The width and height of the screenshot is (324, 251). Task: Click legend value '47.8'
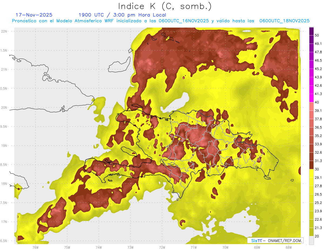coord(318,52)
